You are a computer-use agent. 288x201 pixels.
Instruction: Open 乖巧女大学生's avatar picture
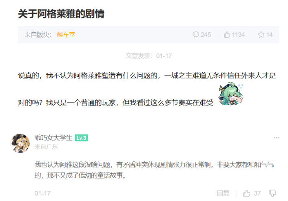coord(20,143)
